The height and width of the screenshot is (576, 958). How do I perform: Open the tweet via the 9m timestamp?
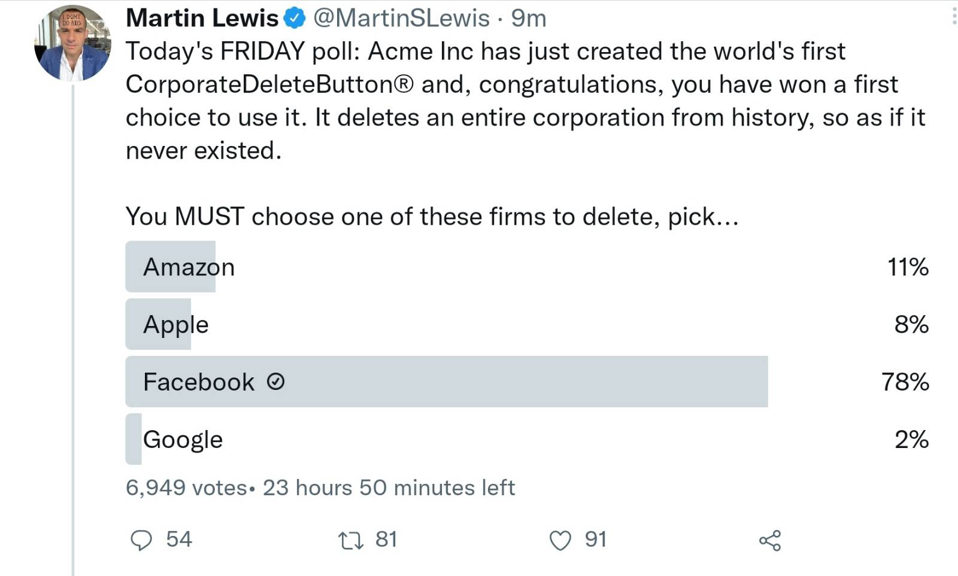[528, 19]
